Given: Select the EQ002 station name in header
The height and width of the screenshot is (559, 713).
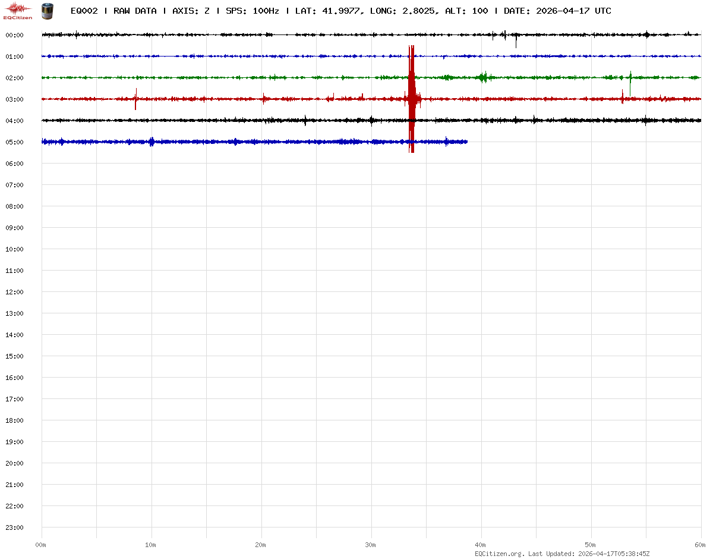Looking at the screenshot, I should click(84, 11).
